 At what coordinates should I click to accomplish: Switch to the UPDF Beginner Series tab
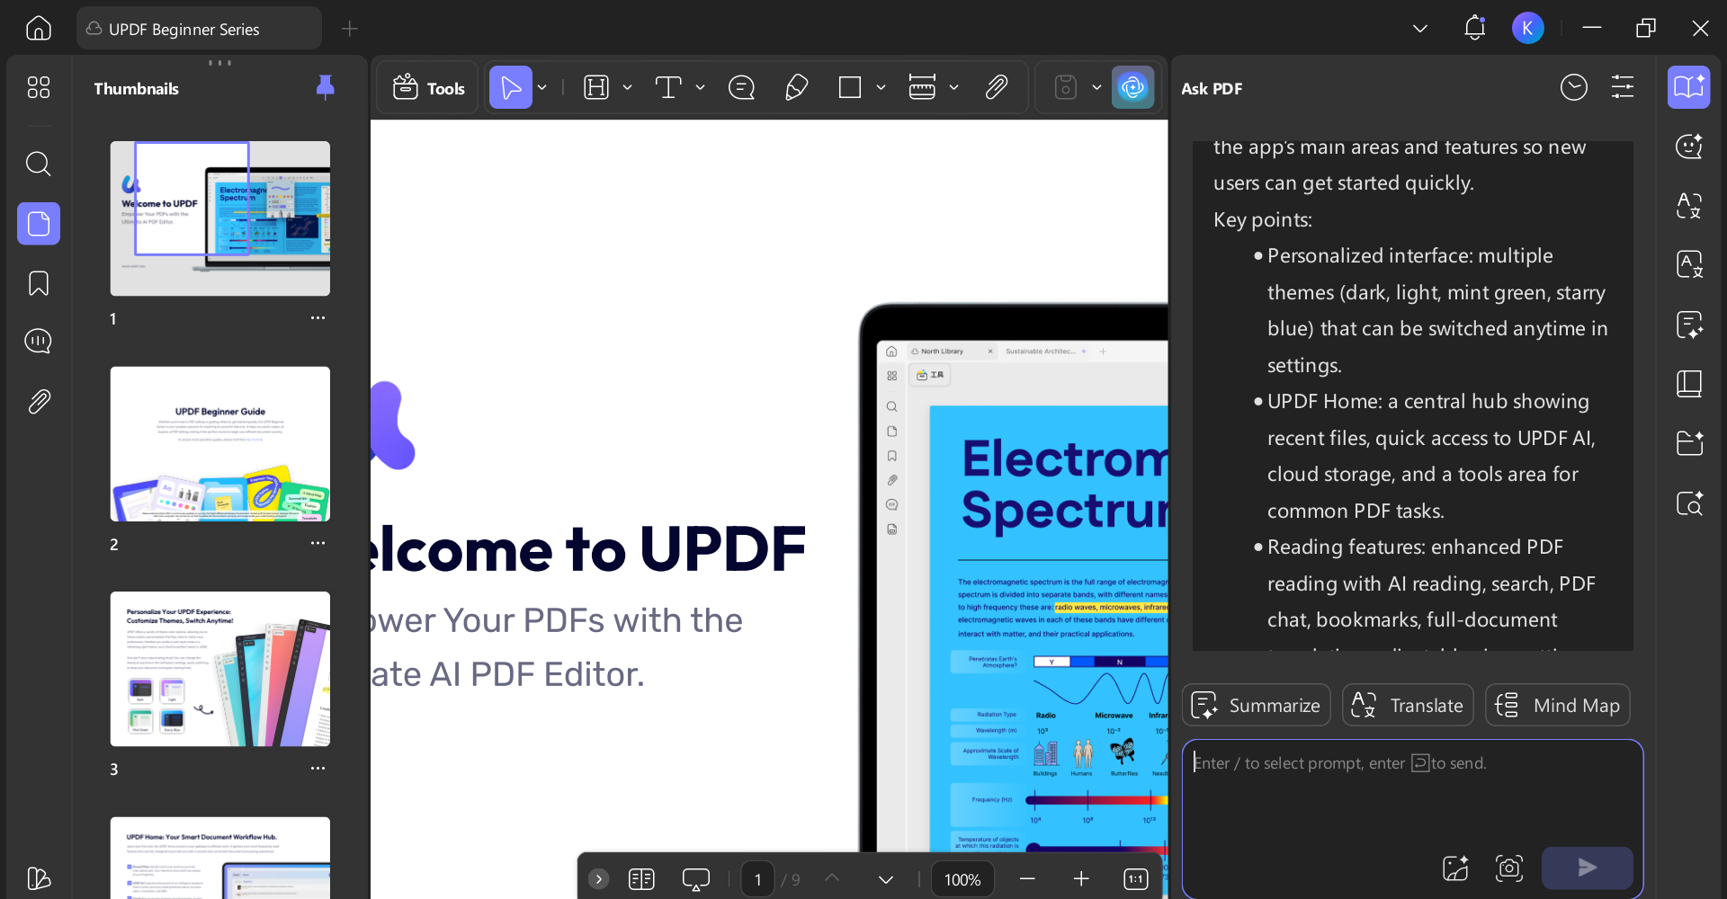(x=199, y=28)
